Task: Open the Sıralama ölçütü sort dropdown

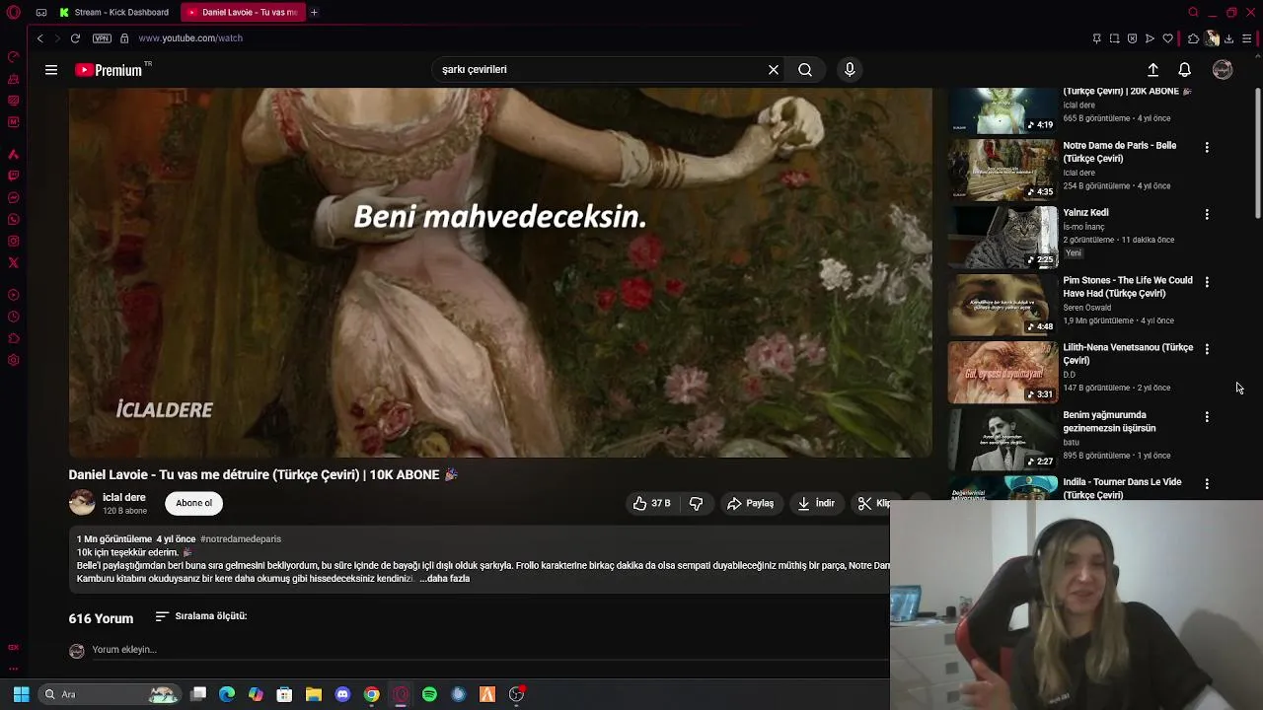Action: [201, 616]
